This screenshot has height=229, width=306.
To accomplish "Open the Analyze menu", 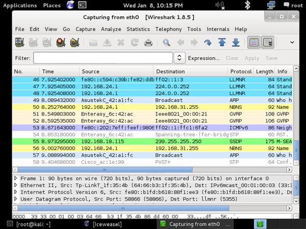I will tap(111, 29).
